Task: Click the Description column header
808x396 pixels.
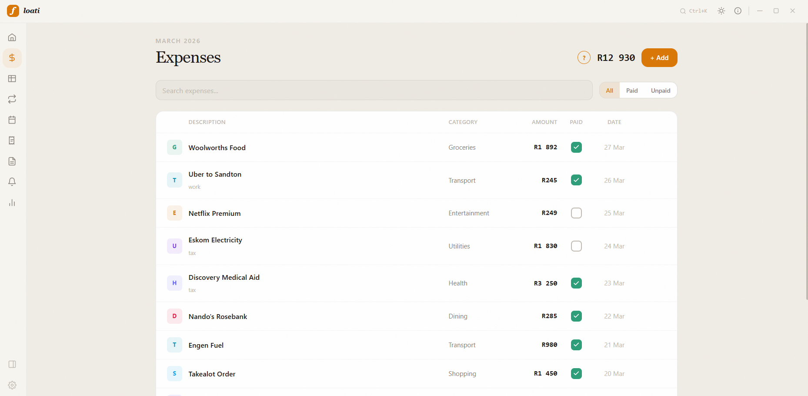Action: pos(207,122)
